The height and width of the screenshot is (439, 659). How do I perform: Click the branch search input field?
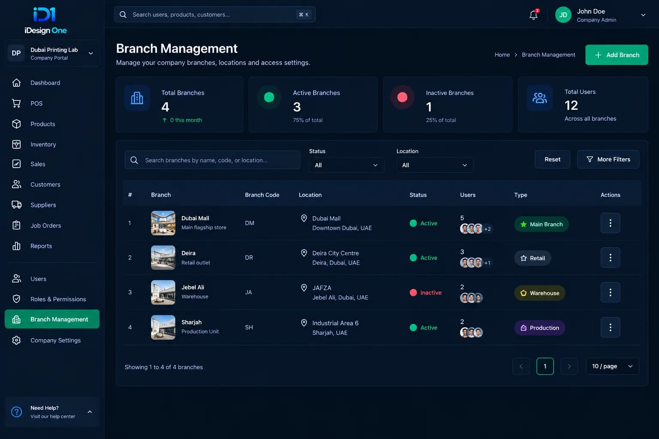pos(212,160)
